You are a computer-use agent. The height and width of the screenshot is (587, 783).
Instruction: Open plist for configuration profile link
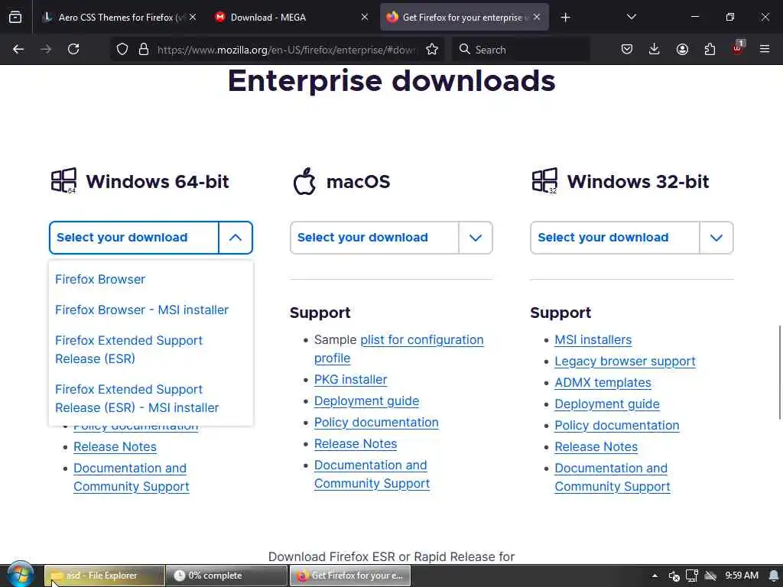point(398,349)
